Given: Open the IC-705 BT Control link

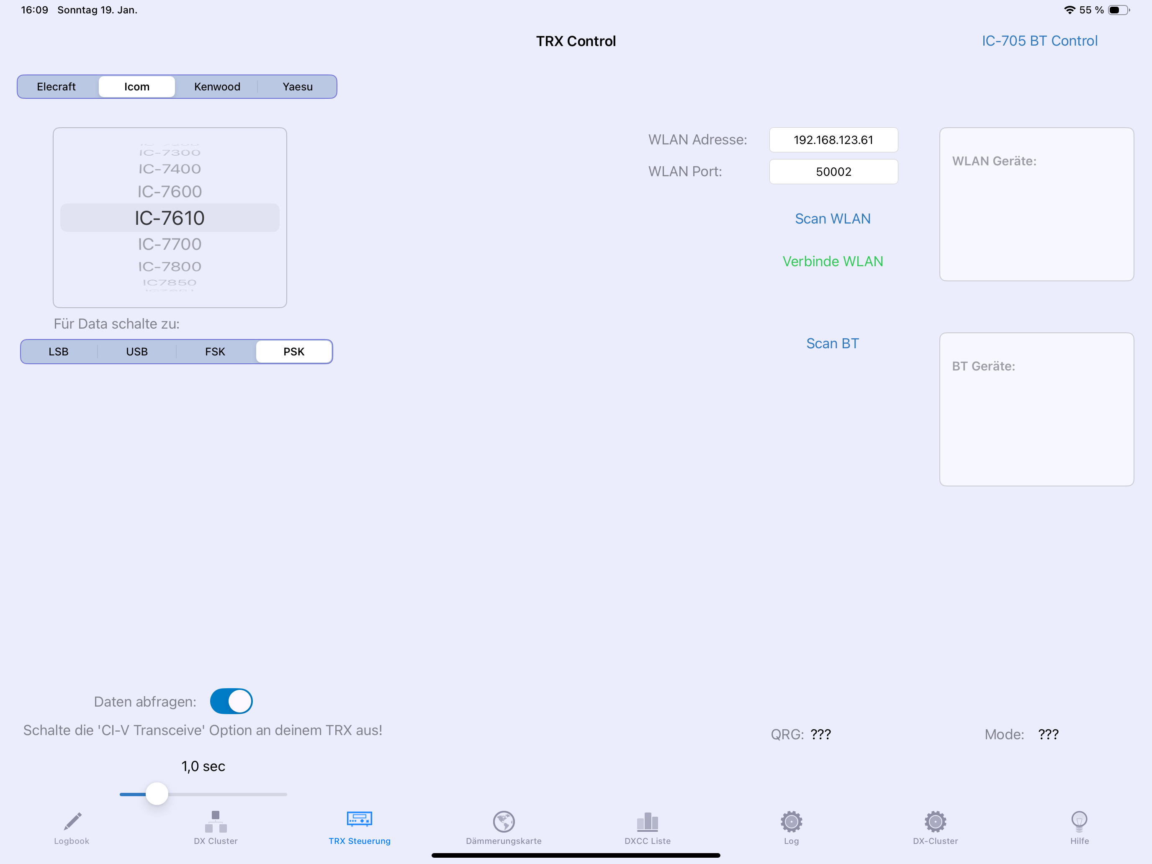Looking at the screenshot, I should point(1039,41).
